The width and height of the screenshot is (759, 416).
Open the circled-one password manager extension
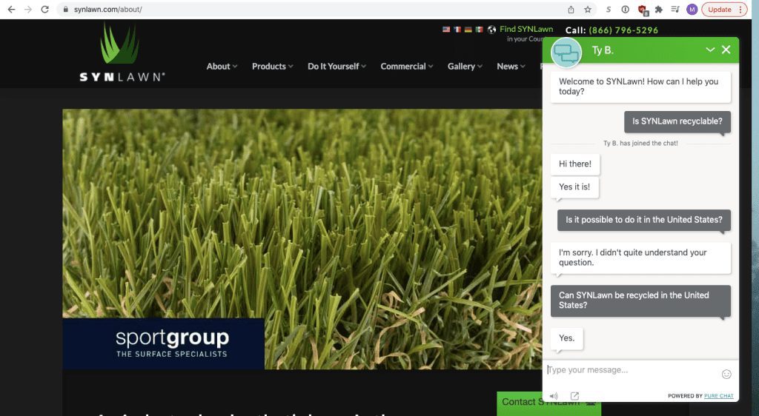(625, 9)
